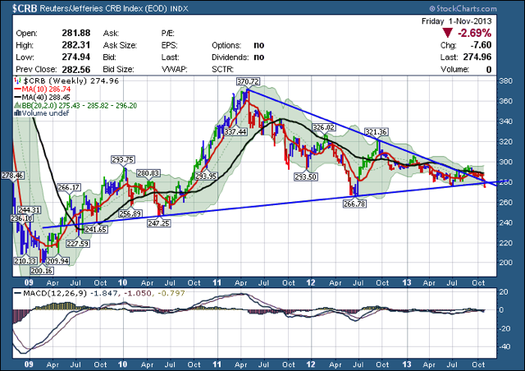Click the 280.83 price label

coord(148,173)
